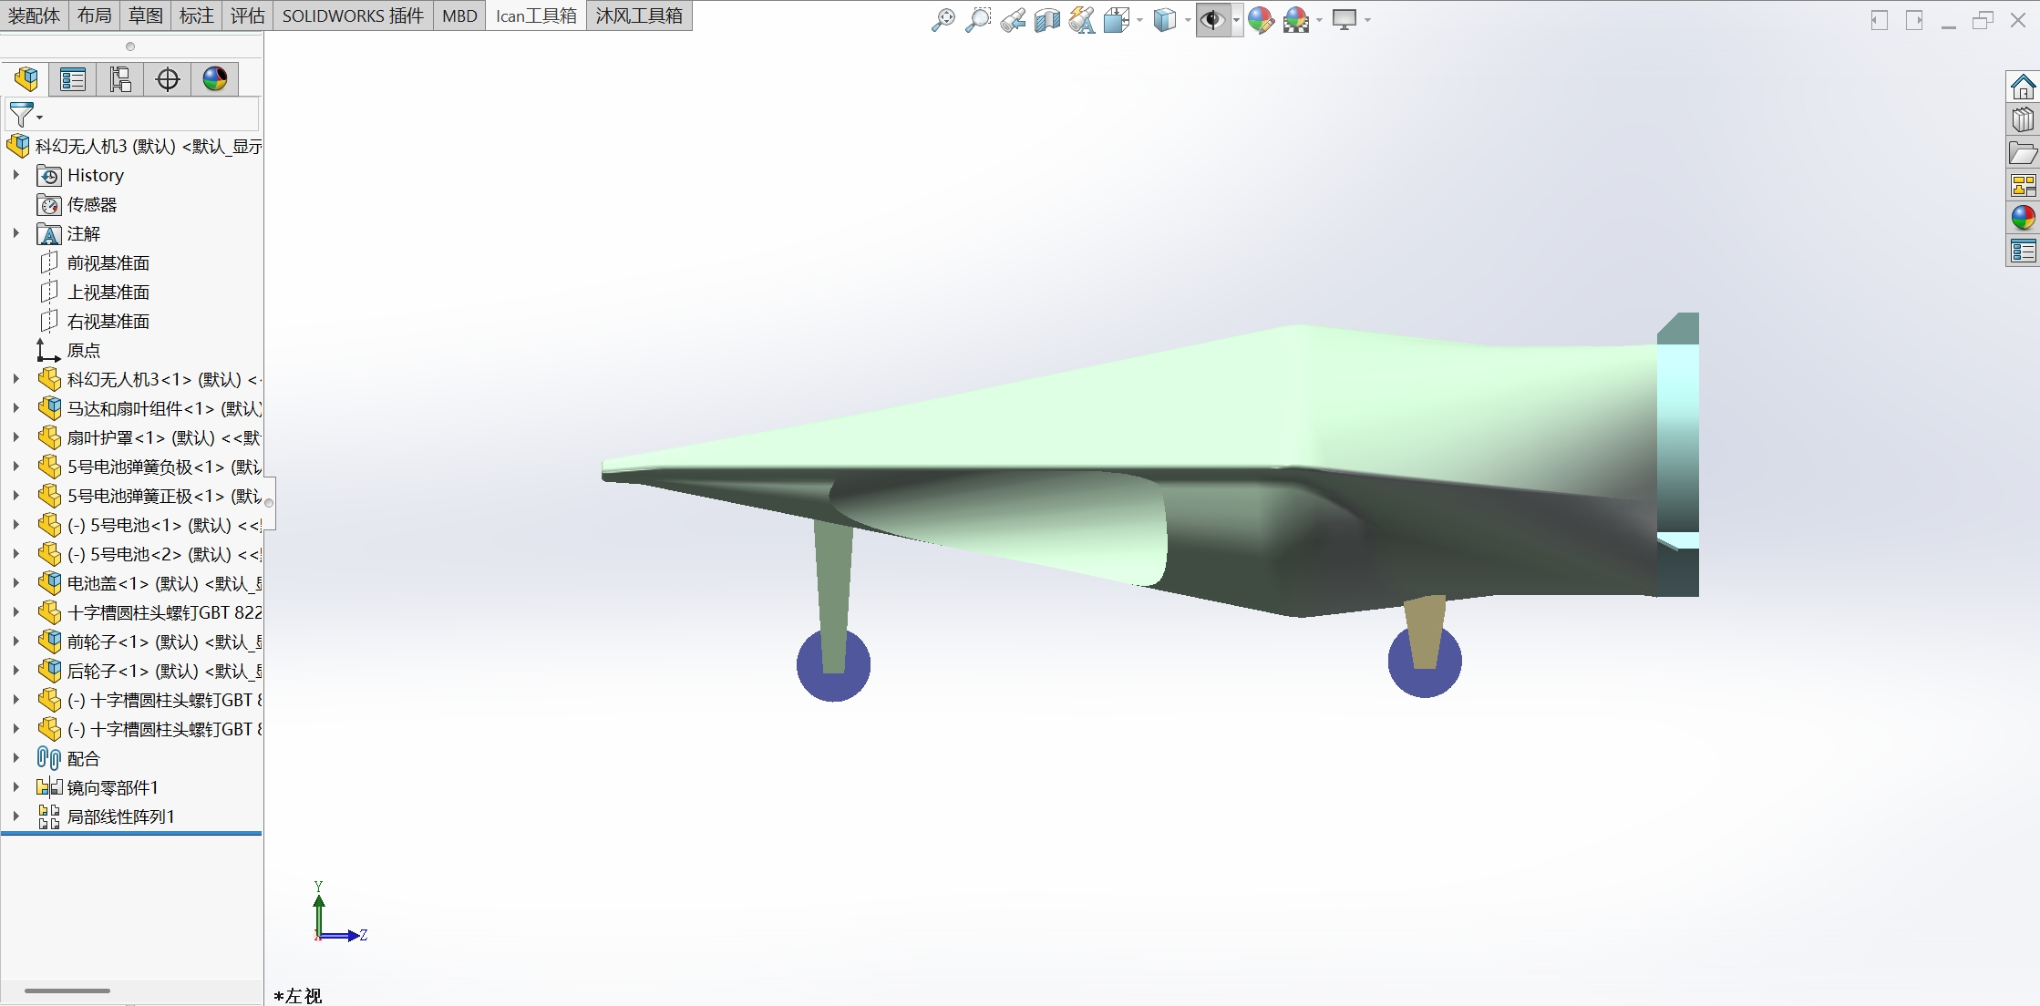Viewport: 2040px width, 1006px height.
Task: Open the ConfigurationManager panel tab
Action: point(120,79)
